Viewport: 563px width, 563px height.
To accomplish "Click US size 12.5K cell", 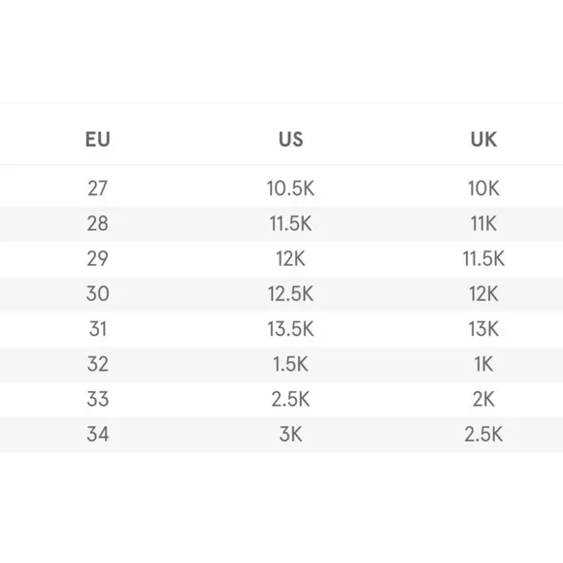I will click(x=291, y=294).
